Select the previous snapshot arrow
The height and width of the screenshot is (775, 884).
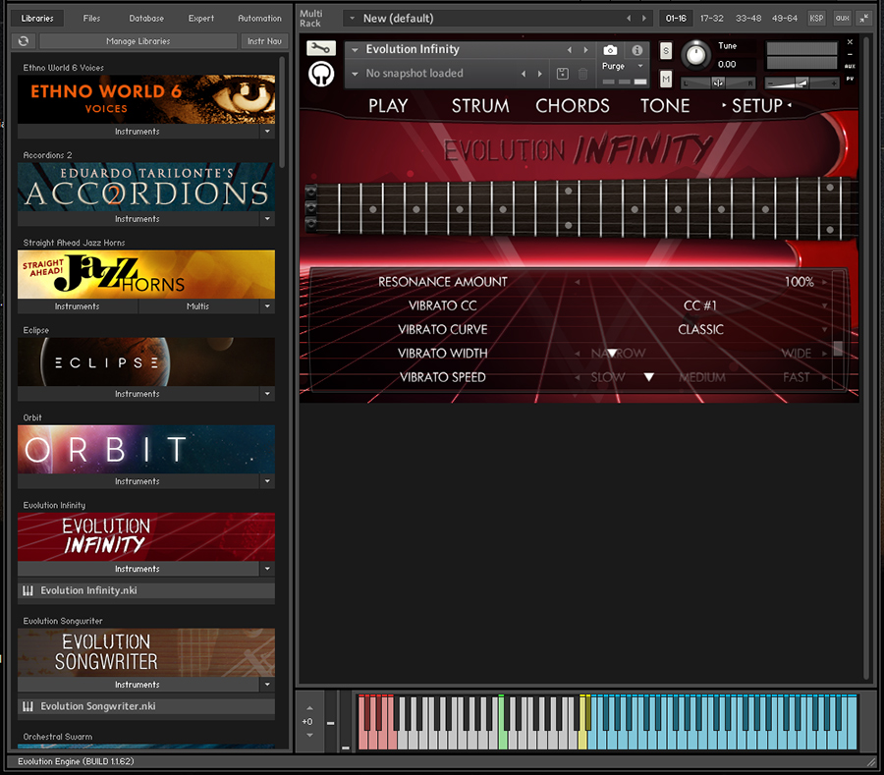click(x=524, y=74)
